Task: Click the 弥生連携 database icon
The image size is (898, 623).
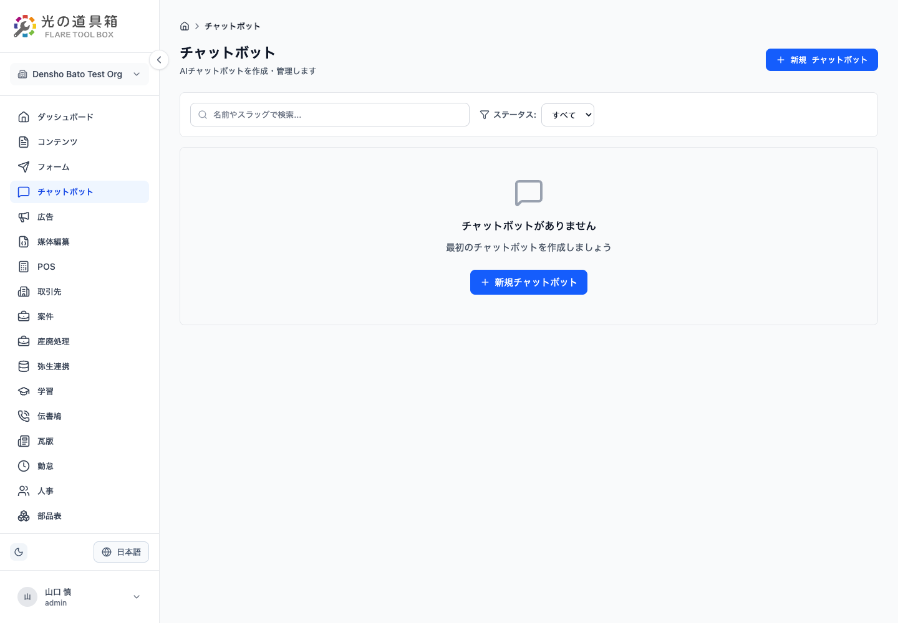Action: [x=24, y=366]
